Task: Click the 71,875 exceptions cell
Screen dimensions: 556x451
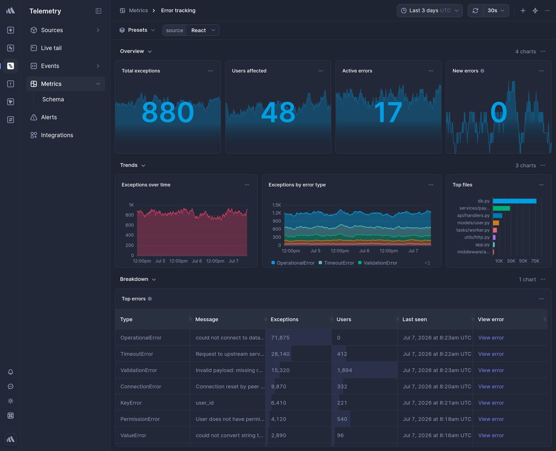Action: [x=298, y=338]
